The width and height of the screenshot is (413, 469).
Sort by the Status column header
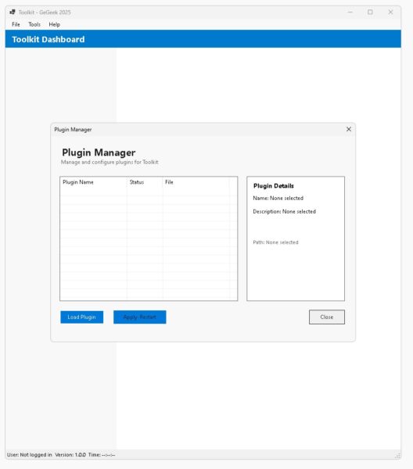pos(145,182)
